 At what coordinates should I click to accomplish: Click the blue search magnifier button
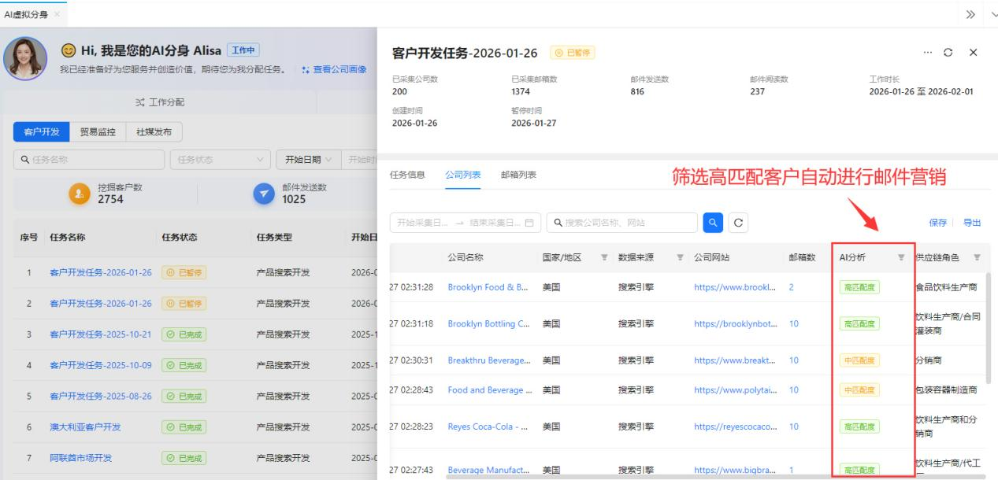(x=713, y=223)
